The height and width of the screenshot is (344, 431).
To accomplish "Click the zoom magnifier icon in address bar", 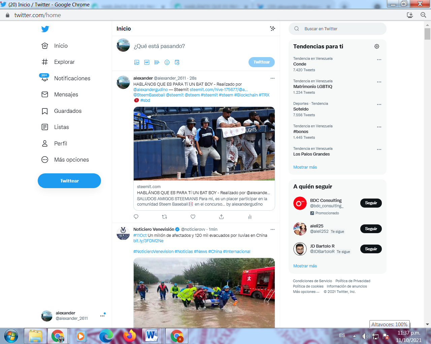I will (x=423, y=15).
